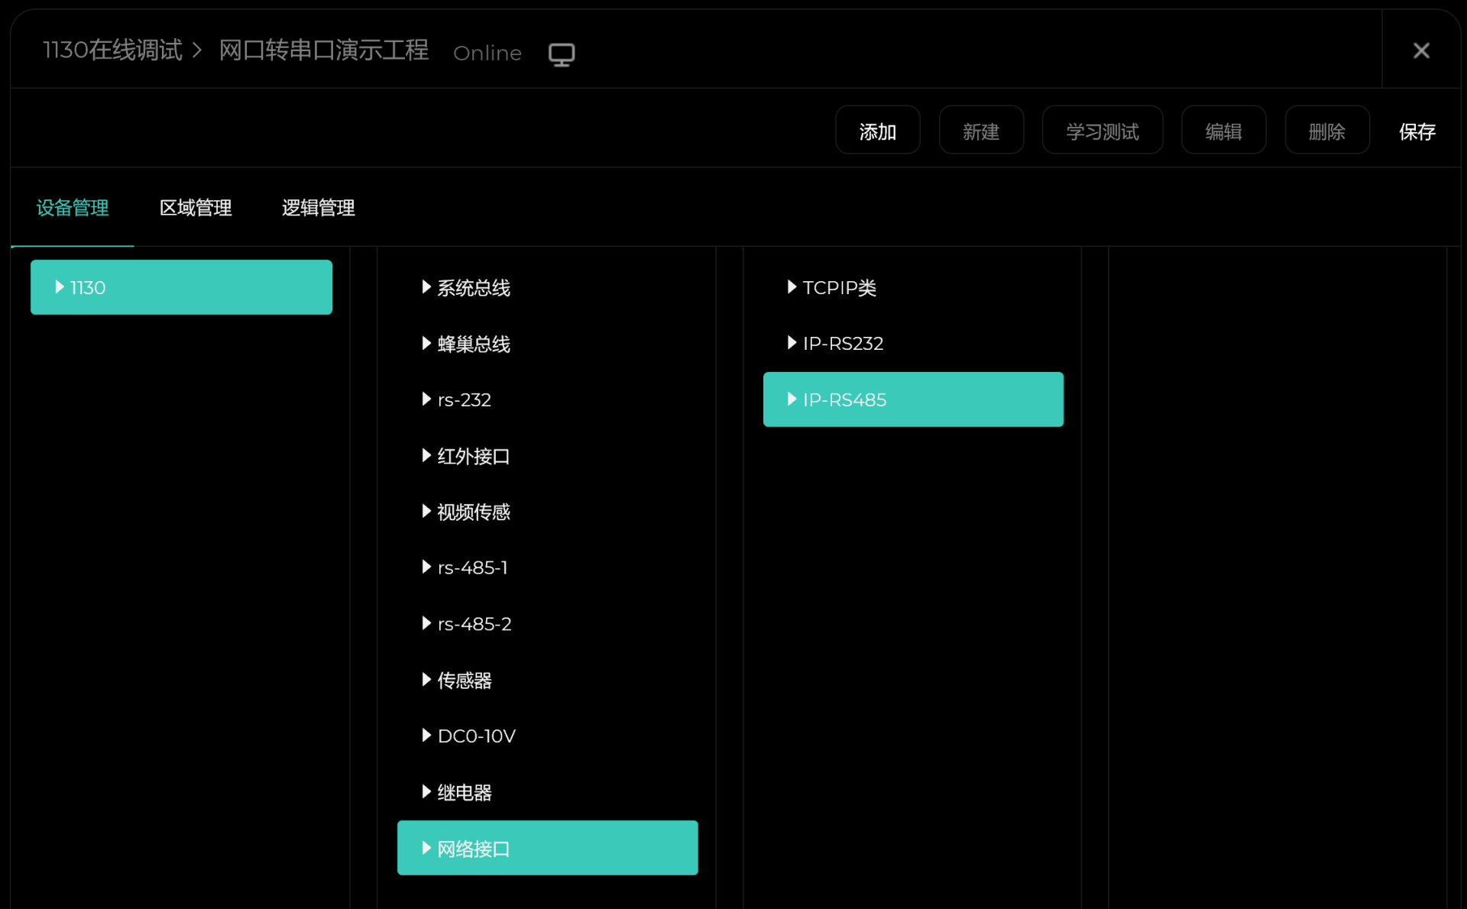The image size is (1467, 909).
Task: Select the 继电器 entry
Action: pos(464,792)
